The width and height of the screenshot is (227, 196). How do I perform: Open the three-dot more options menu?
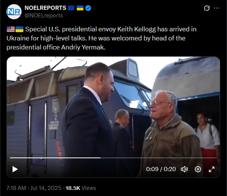pyautogui.click(x=216, y=8)
